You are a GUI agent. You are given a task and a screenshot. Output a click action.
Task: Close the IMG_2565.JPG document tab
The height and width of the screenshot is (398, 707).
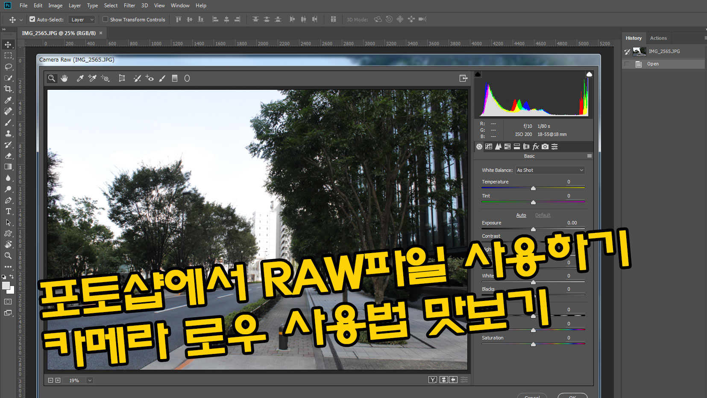101,33
